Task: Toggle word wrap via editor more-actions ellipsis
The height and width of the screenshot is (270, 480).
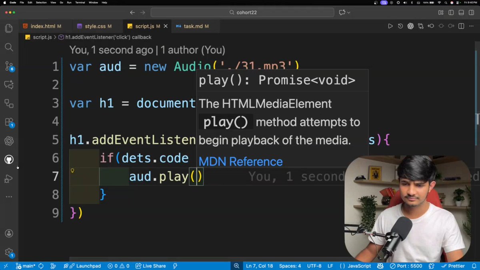Action: pos(472,26)
